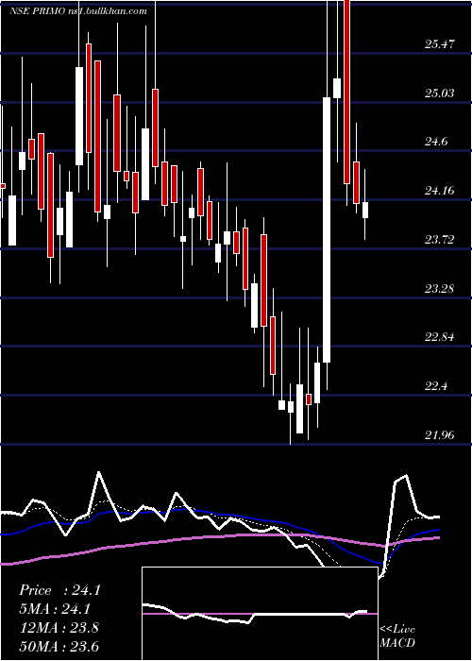
Task: Click the 25.03 price axis label
Action: 440,93
